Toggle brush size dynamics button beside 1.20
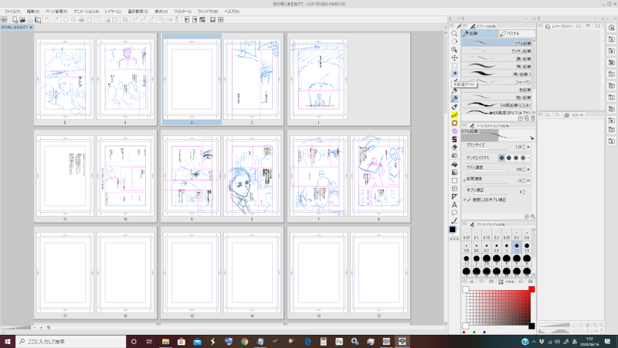 pos(528,147)
